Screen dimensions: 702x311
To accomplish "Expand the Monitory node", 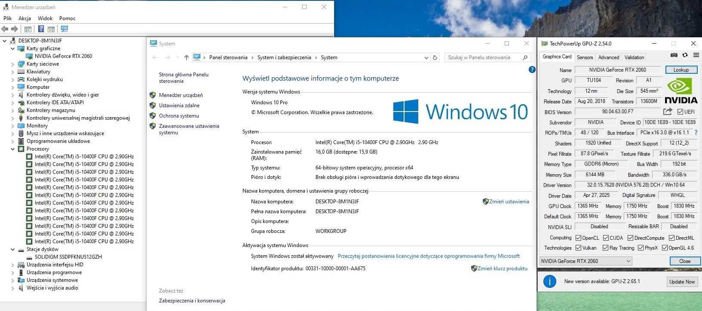I will (x=13, y=126).
